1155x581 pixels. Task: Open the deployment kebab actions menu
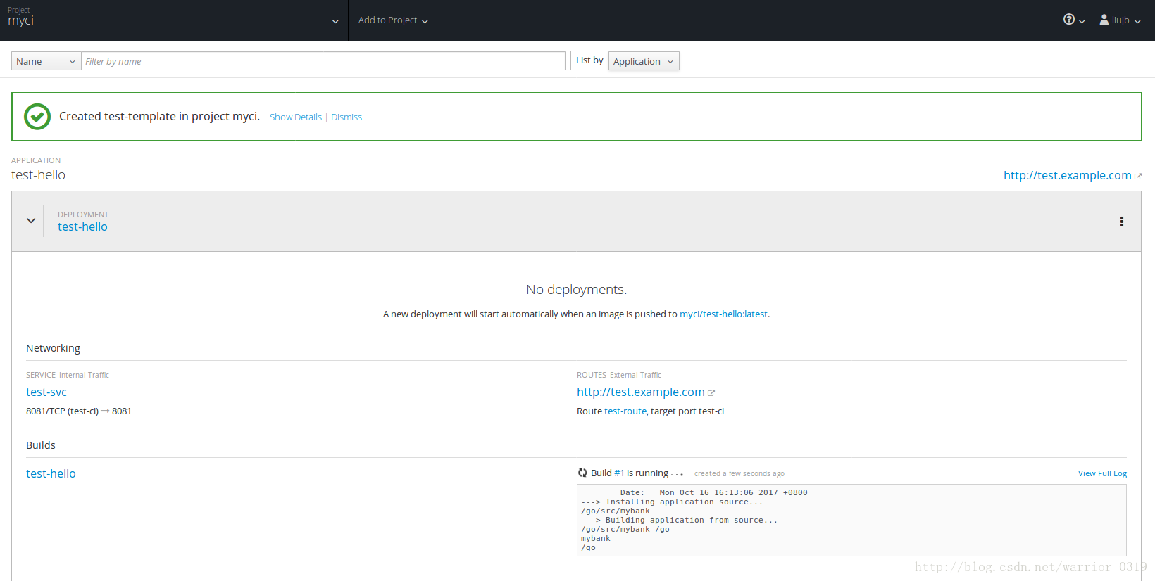click(x=1121, y=222)
